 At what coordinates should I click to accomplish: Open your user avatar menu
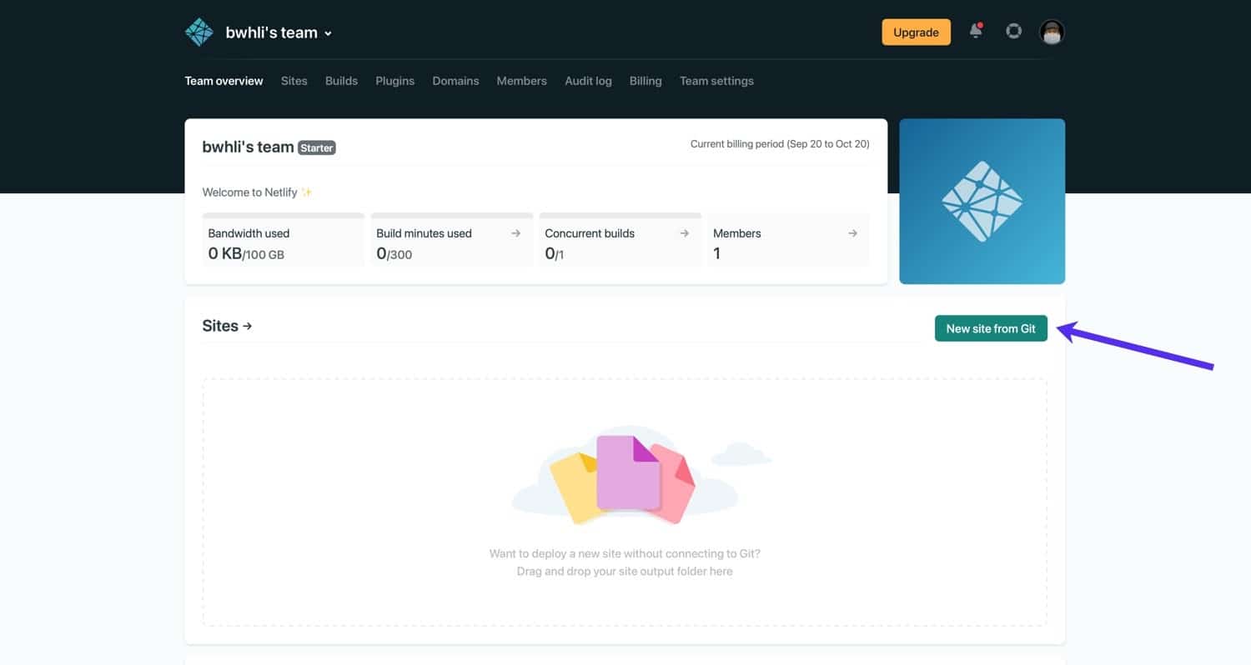(1051, 31)
